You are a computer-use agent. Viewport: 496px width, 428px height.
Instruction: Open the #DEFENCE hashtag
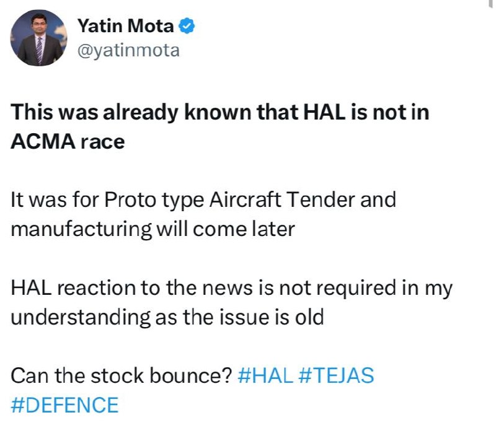pos(64,405)
